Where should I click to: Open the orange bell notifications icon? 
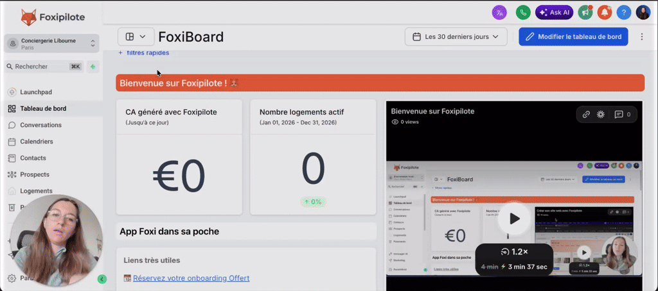[x=604, y=13]
